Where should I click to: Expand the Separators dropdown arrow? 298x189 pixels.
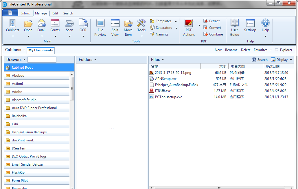(x=176, y=28)
